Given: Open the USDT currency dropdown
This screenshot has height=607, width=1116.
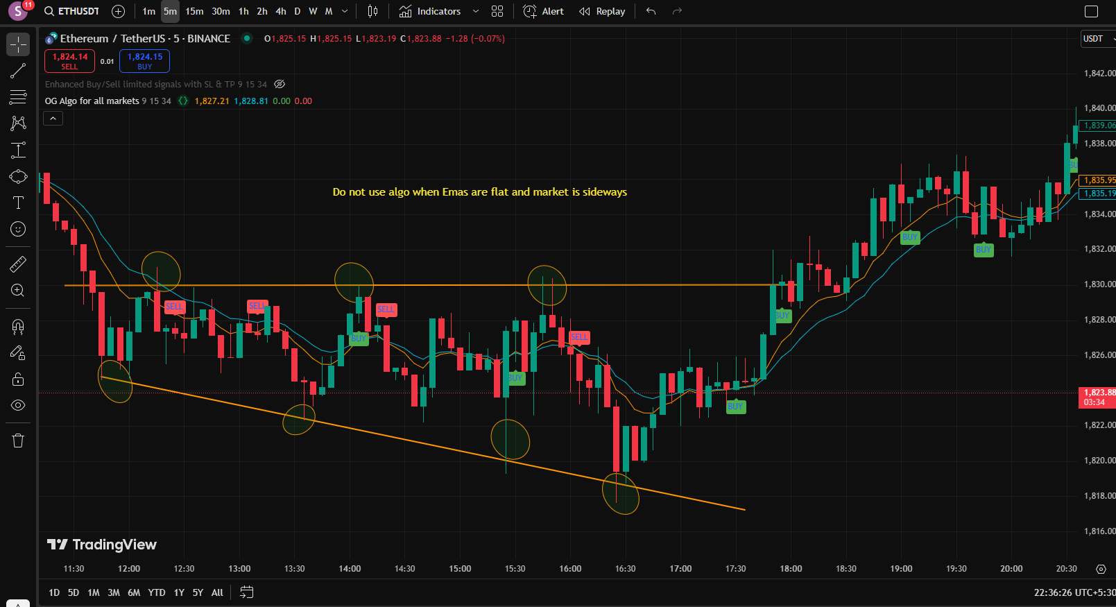Looking at the screenshot, I should click(1099, 39).
